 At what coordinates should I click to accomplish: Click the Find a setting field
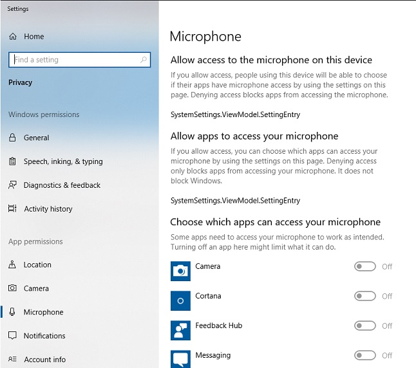click(x=79, y=60)
